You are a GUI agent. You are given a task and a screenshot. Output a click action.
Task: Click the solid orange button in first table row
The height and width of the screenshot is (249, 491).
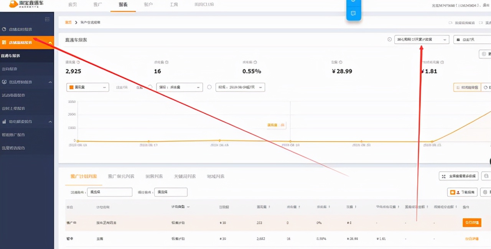[471, 223]
